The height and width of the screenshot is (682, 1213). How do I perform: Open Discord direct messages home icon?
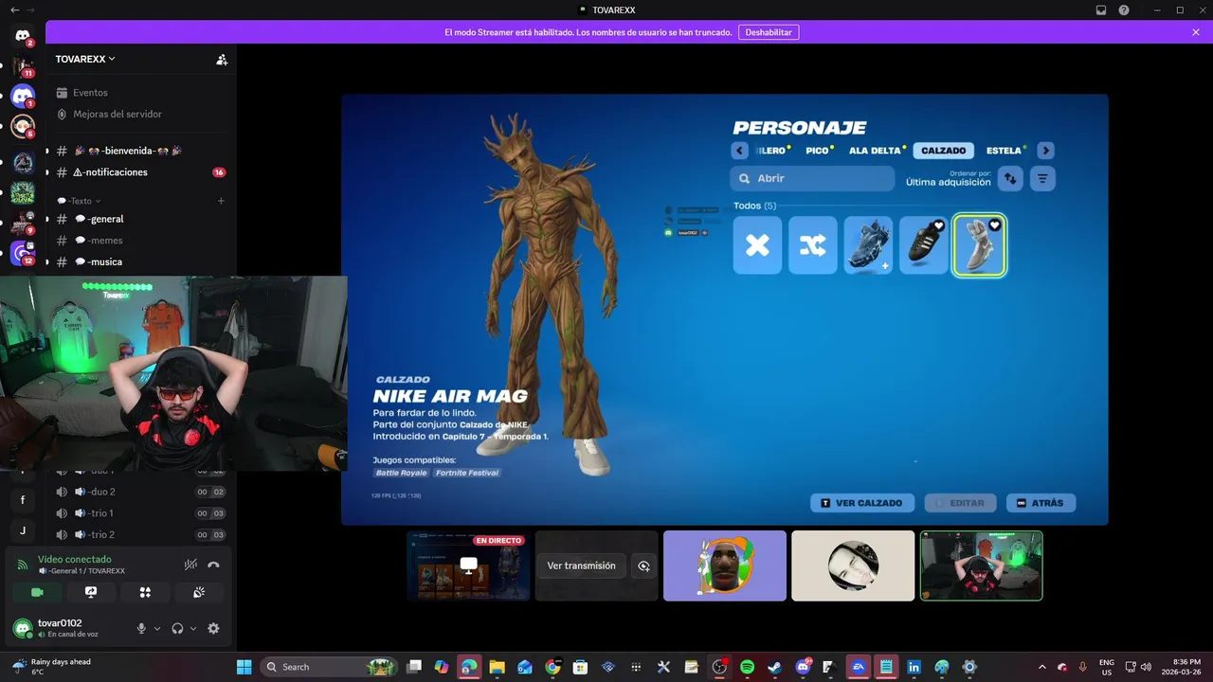click(23, 36)
